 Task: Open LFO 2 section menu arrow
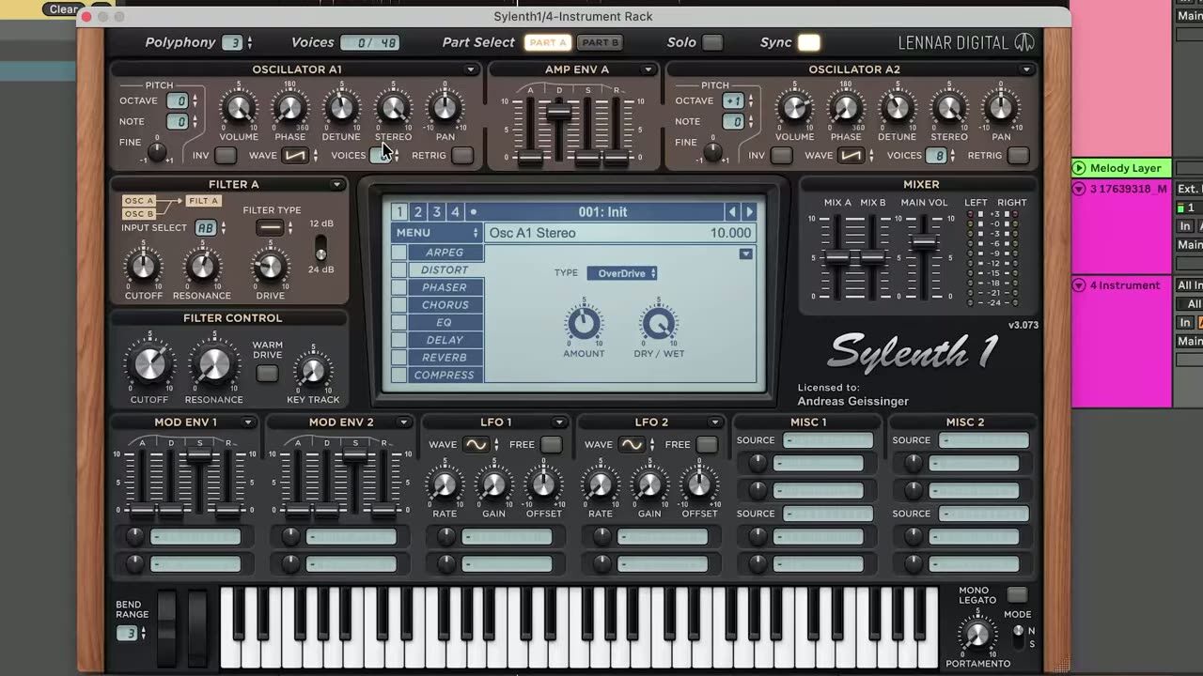coord(715,422)
